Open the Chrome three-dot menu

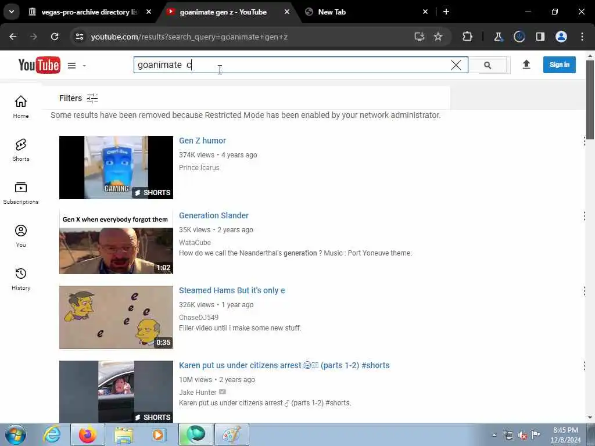[582, 37]
